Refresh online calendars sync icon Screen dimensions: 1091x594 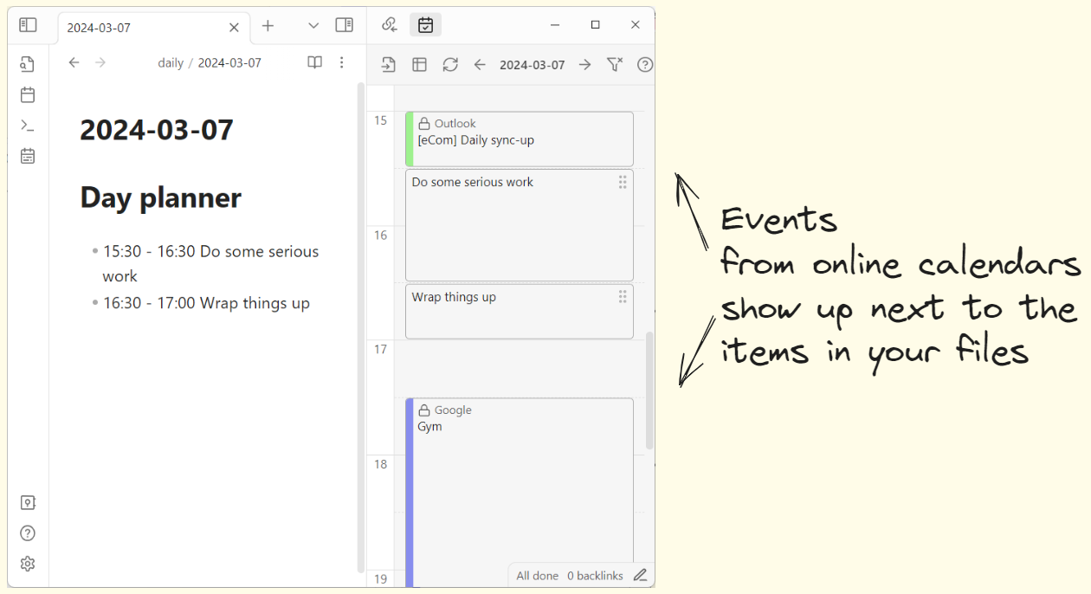click(450, 65)
